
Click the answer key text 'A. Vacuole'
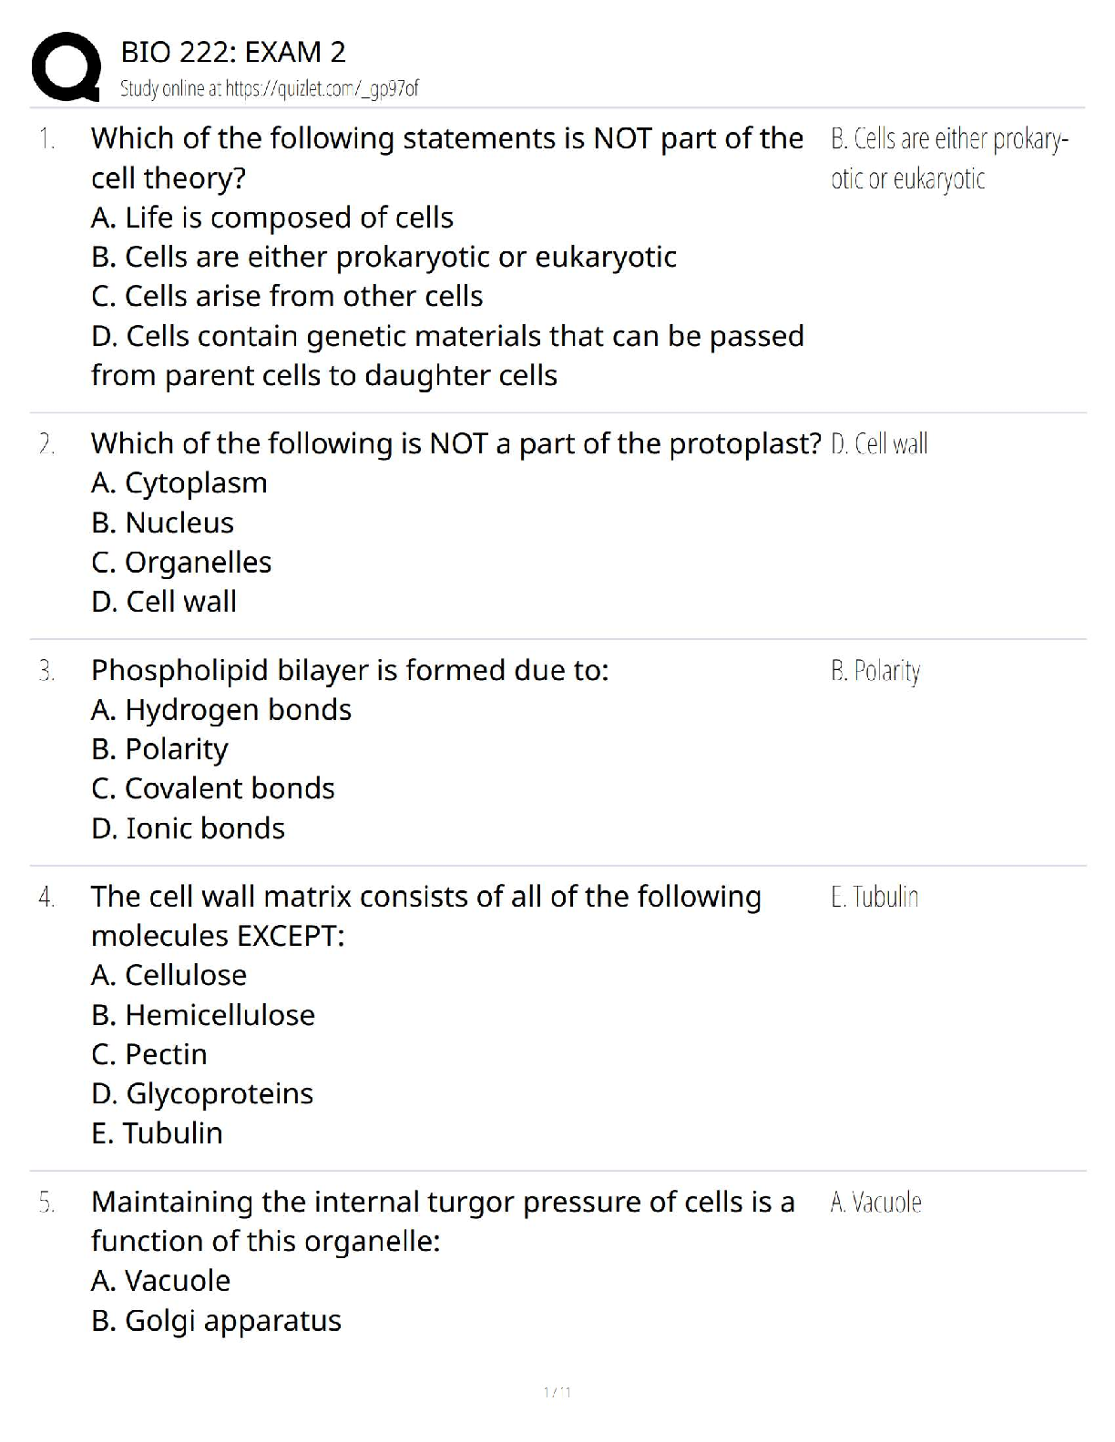click(x=875, y=1203)
